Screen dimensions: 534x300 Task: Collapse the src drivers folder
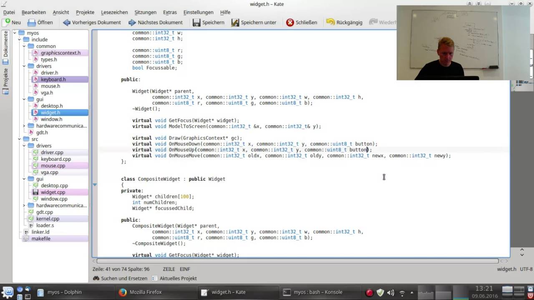click(x=24, y=146)
